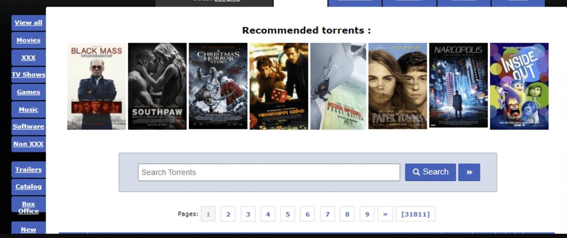The image size is (567, 238).
Task: Select the Mississippi Grind poster
Action: [279, 86]
